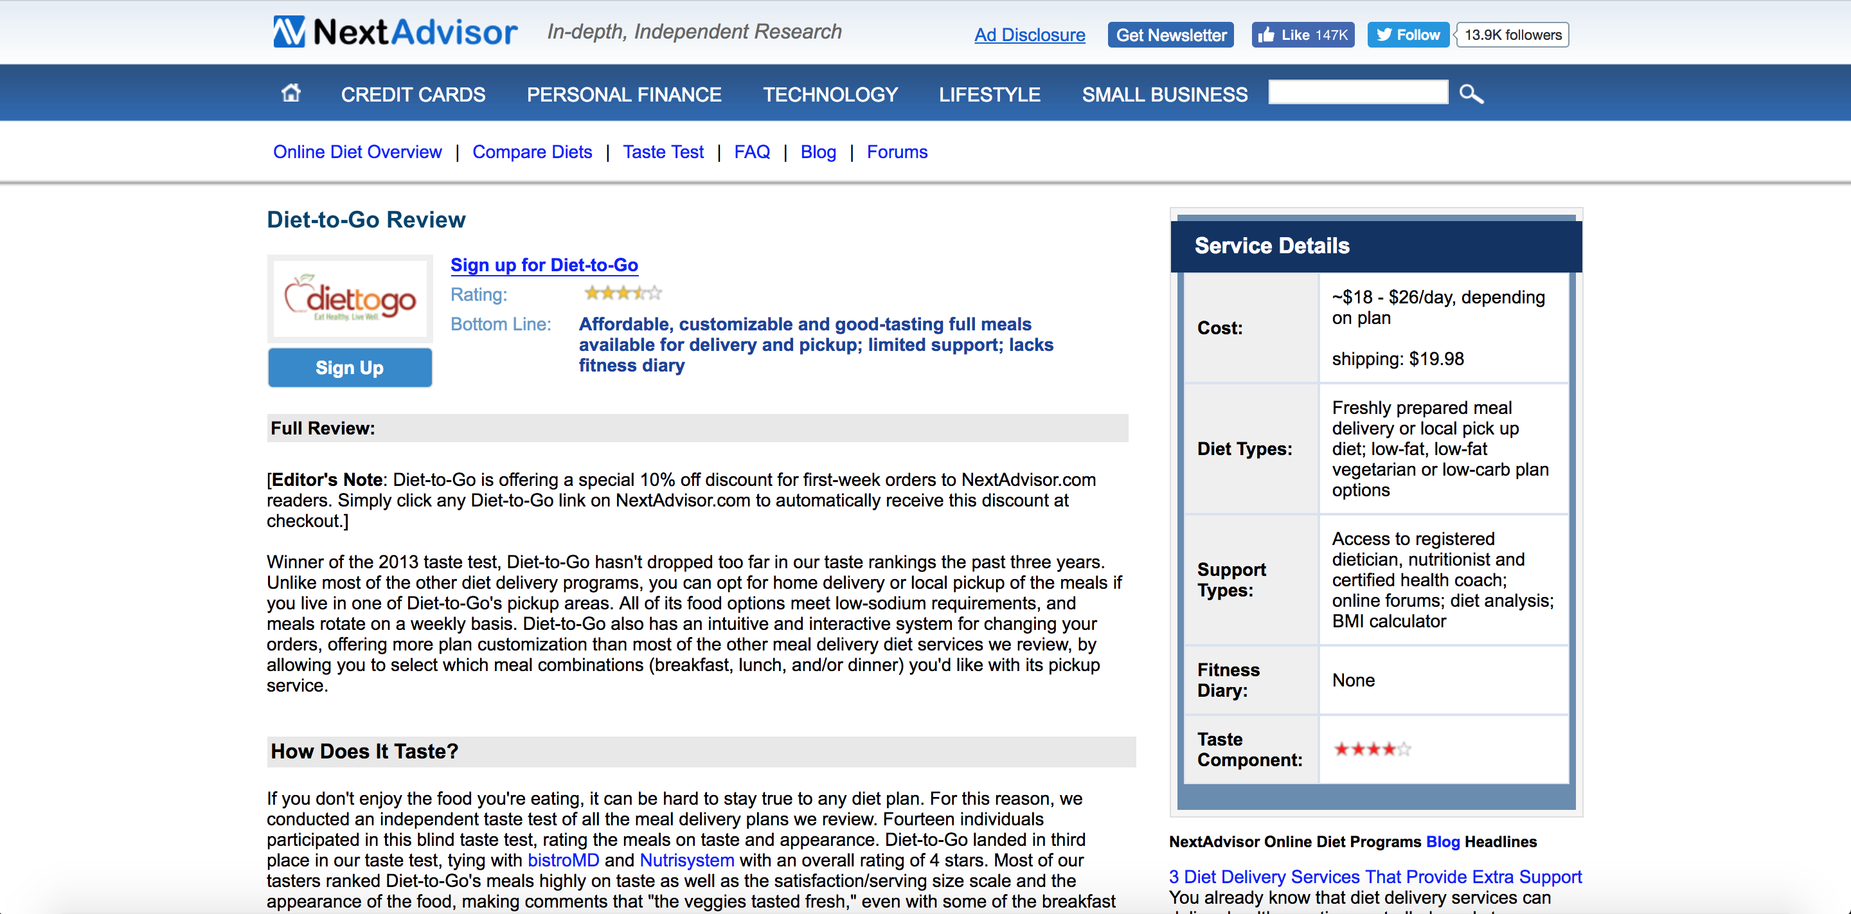Click Sign up for Diet-to-Go link
1851x914 pixels.
click(544, 264)
